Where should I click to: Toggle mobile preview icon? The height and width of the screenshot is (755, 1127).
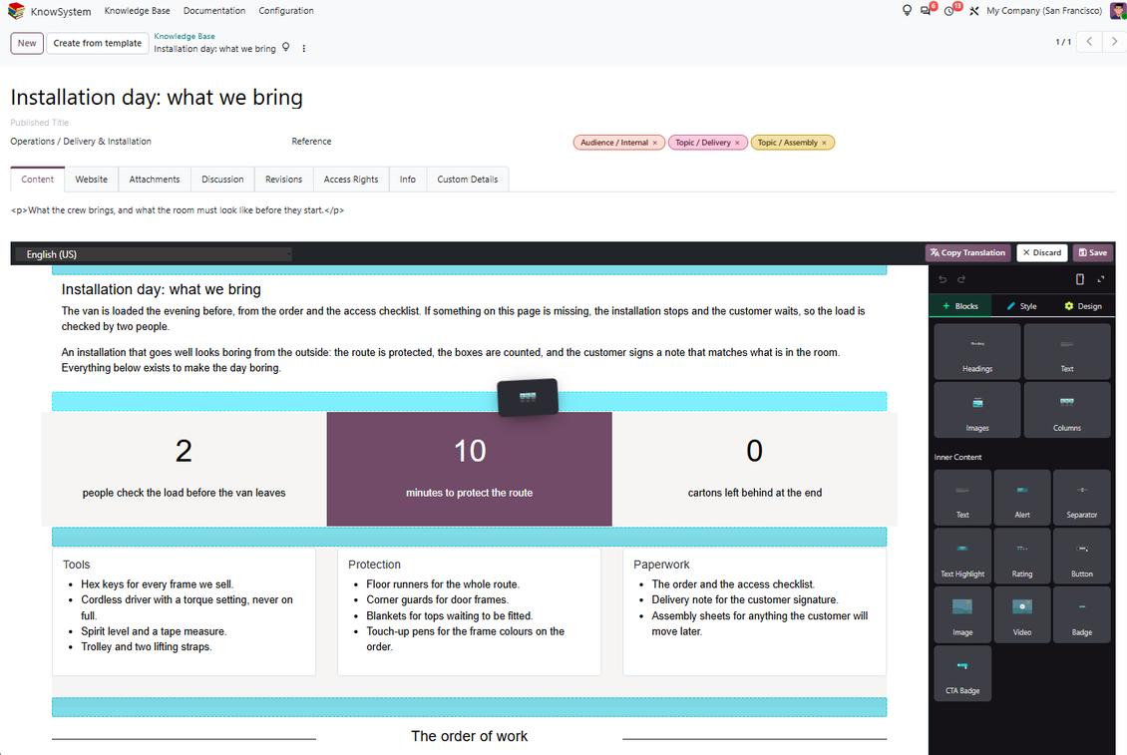(1079, 279)
